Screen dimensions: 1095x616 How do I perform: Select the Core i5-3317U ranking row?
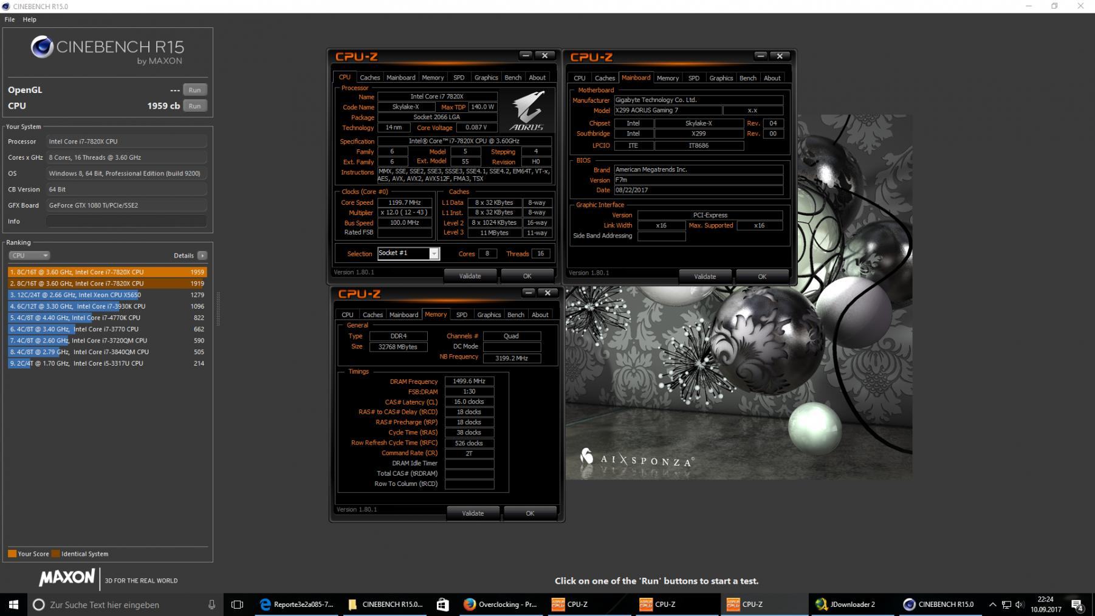tap(108, 363)
